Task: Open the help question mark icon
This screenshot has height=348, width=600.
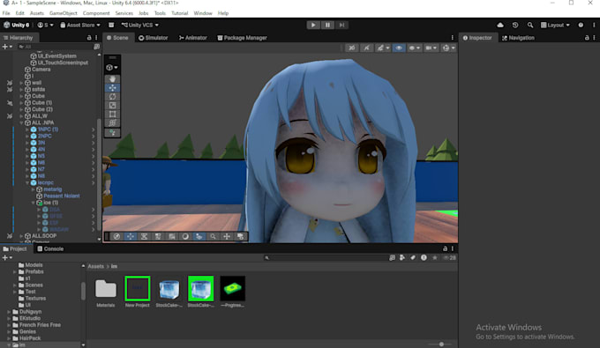Action: 581,25
